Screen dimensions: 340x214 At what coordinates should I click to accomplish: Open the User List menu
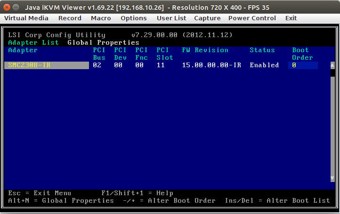point(171,18)
